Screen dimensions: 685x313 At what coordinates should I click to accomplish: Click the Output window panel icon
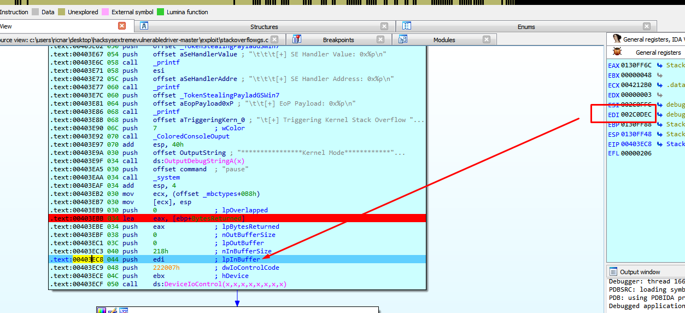[x=613, y=272]
